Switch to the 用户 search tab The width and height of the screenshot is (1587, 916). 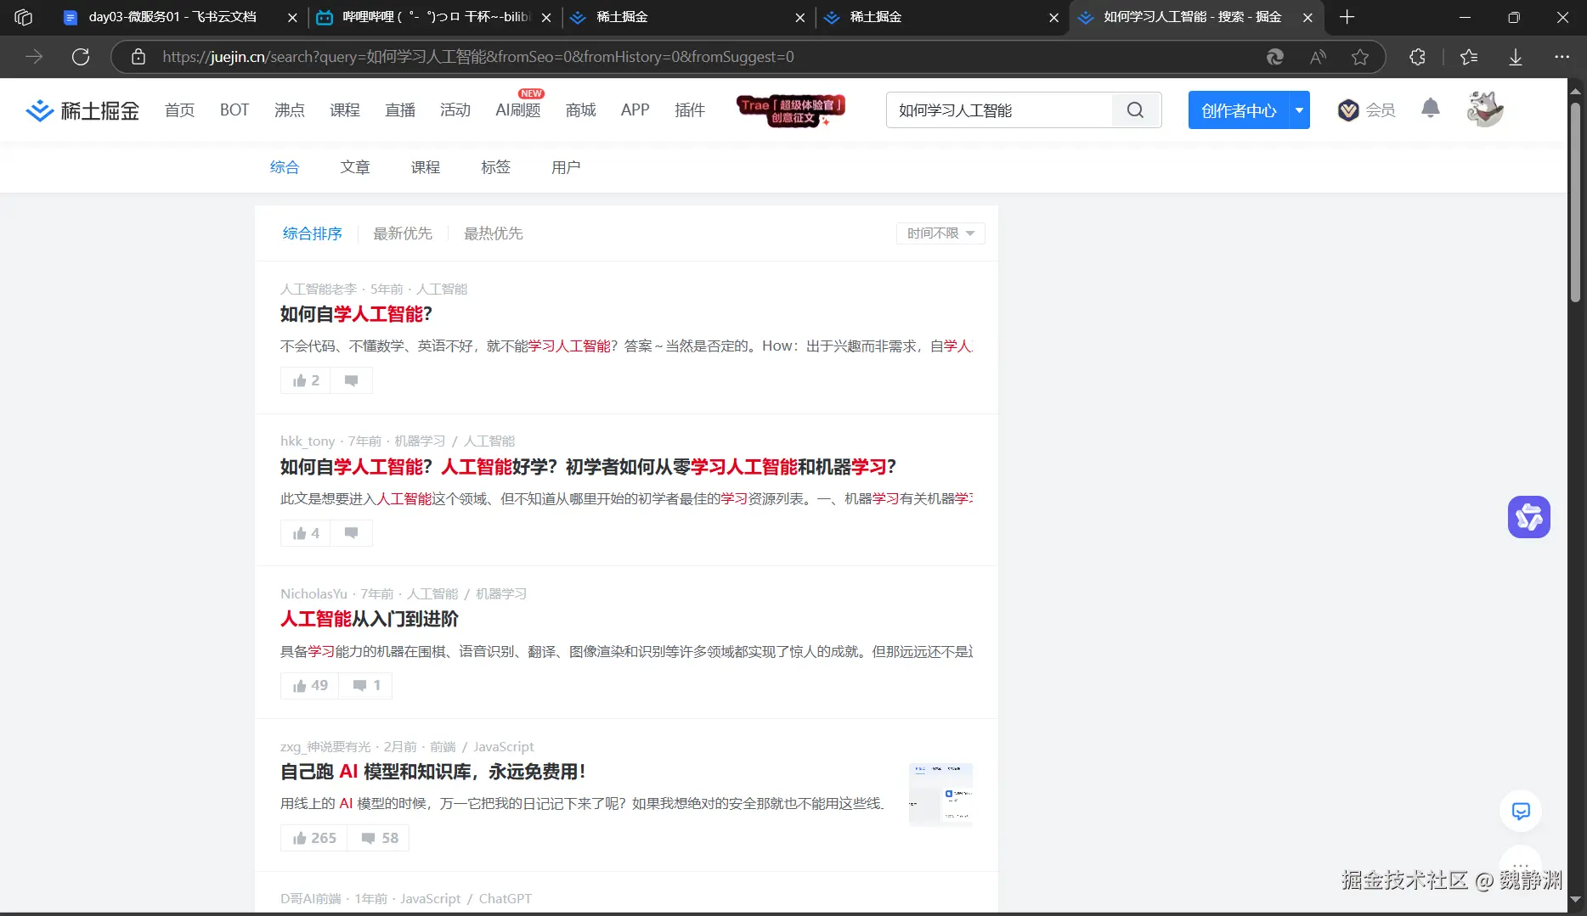point(566,166)
